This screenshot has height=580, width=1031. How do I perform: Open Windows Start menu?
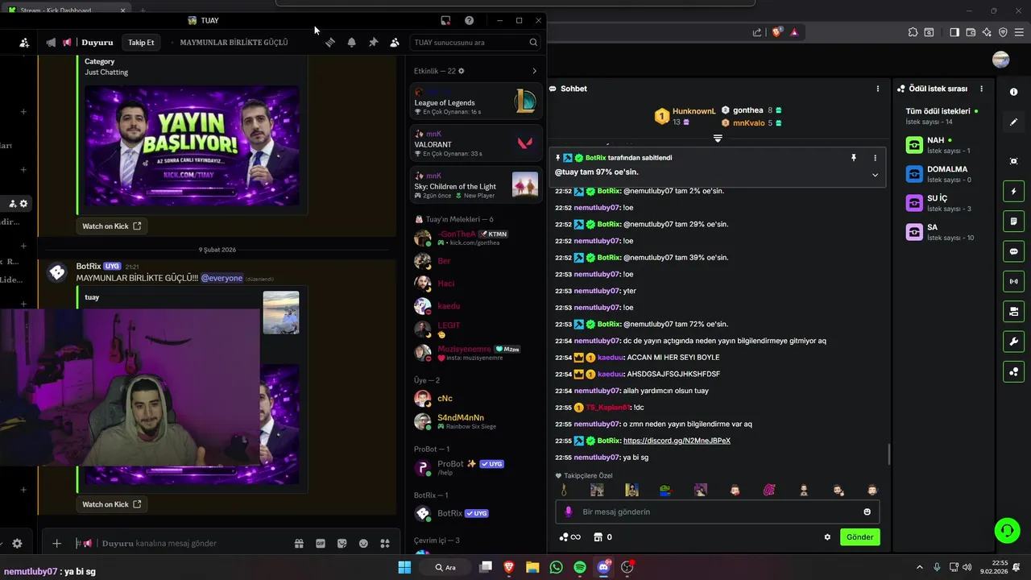pos(404,567)
